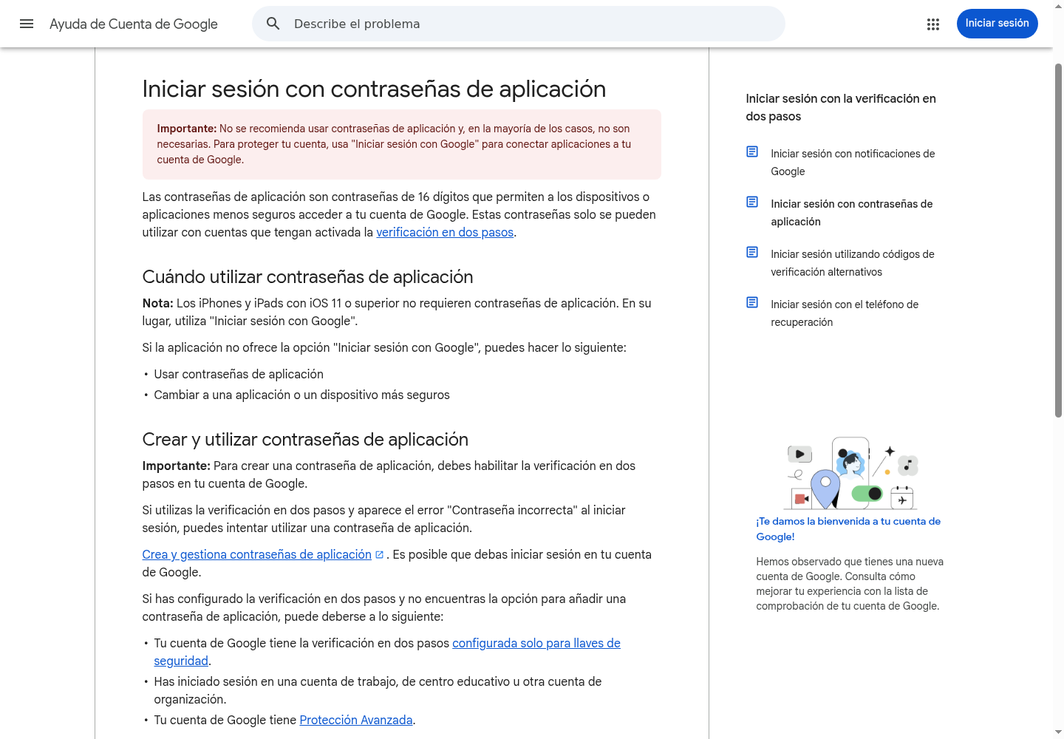Image resolution: width=1064 pixels, height=739 pixels.
Task: Open the Google apps grid
Action: (x=933, y=24)
